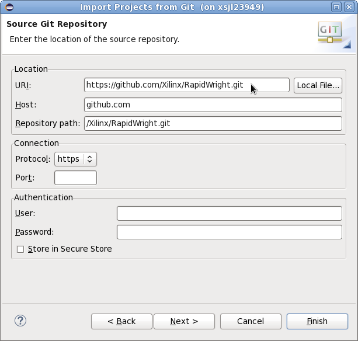Enable Store in Secure Store checkbox
This screenshot has width=358, height=341.
coord(20,249)
